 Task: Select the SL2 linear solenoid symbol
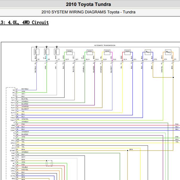click(x=107, y=52)
